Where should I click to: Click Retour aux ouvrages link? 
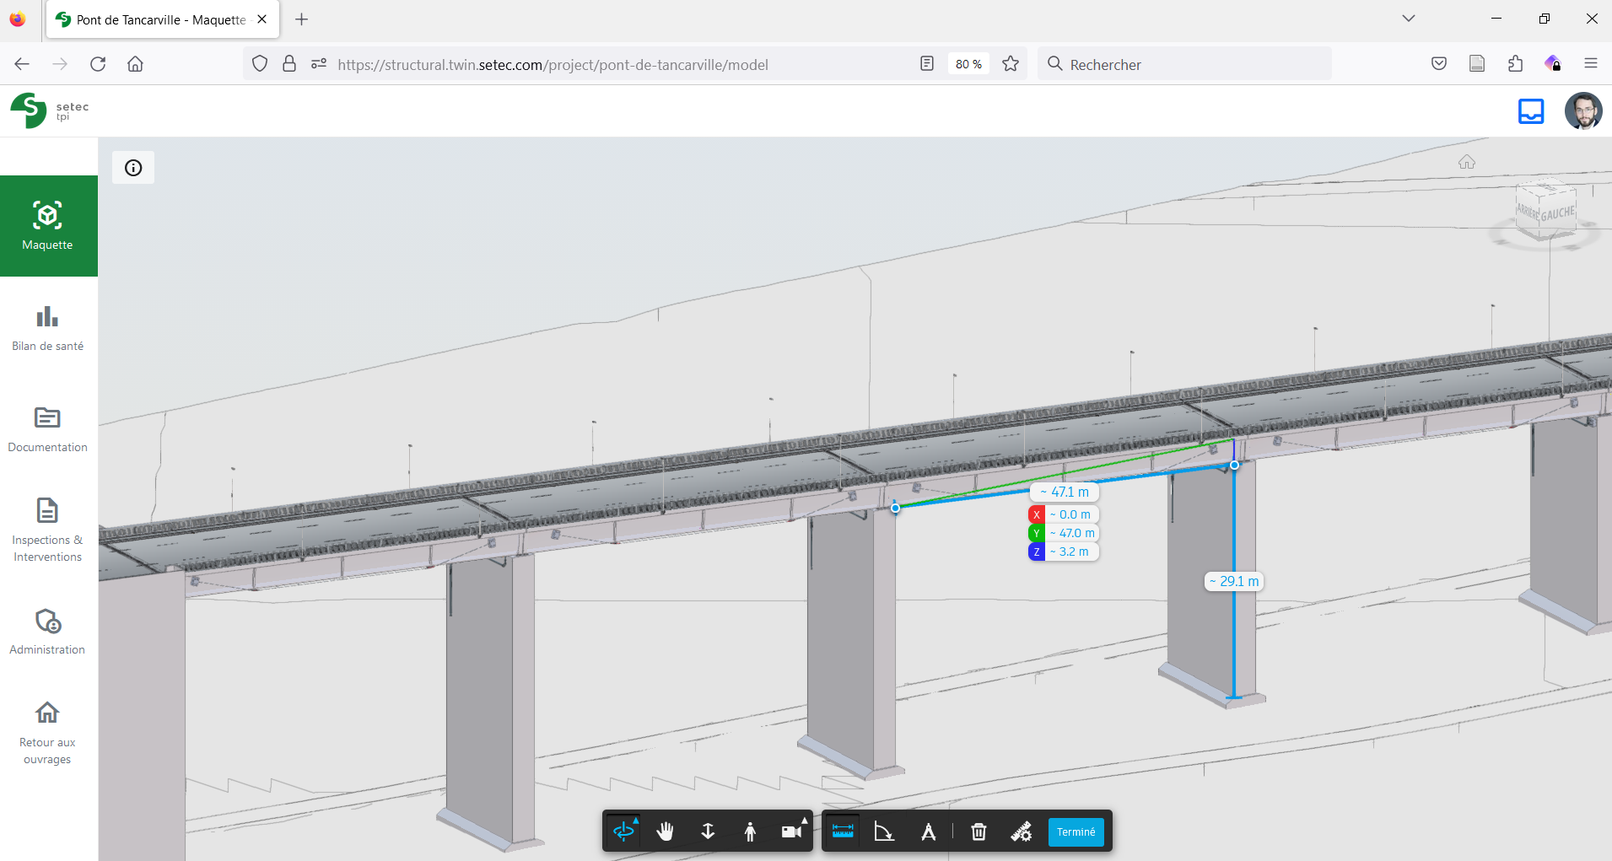point(48,733)
